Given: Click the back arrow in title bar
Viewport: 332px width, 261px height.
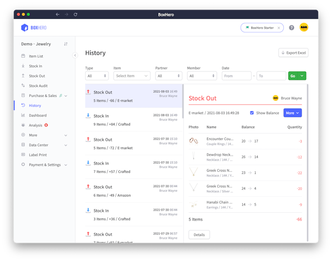Looking at the screenshot, I should (58, 14).
